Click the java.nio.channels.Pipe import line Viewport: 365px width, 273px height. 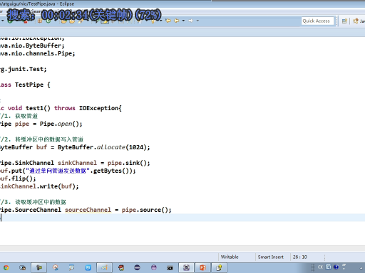click(x=37, y=53)
